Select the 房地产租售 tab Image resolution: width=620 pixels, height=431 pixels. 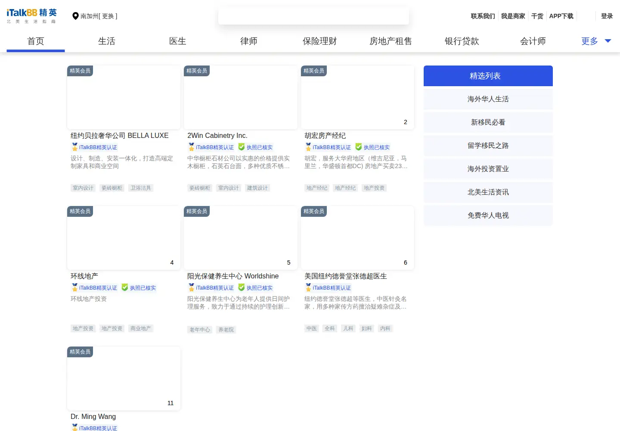coord(391,41)
